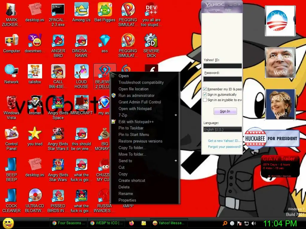306x229 pixels.
Task: Open the BIG MONAY money bag icon
Action: 105,138
